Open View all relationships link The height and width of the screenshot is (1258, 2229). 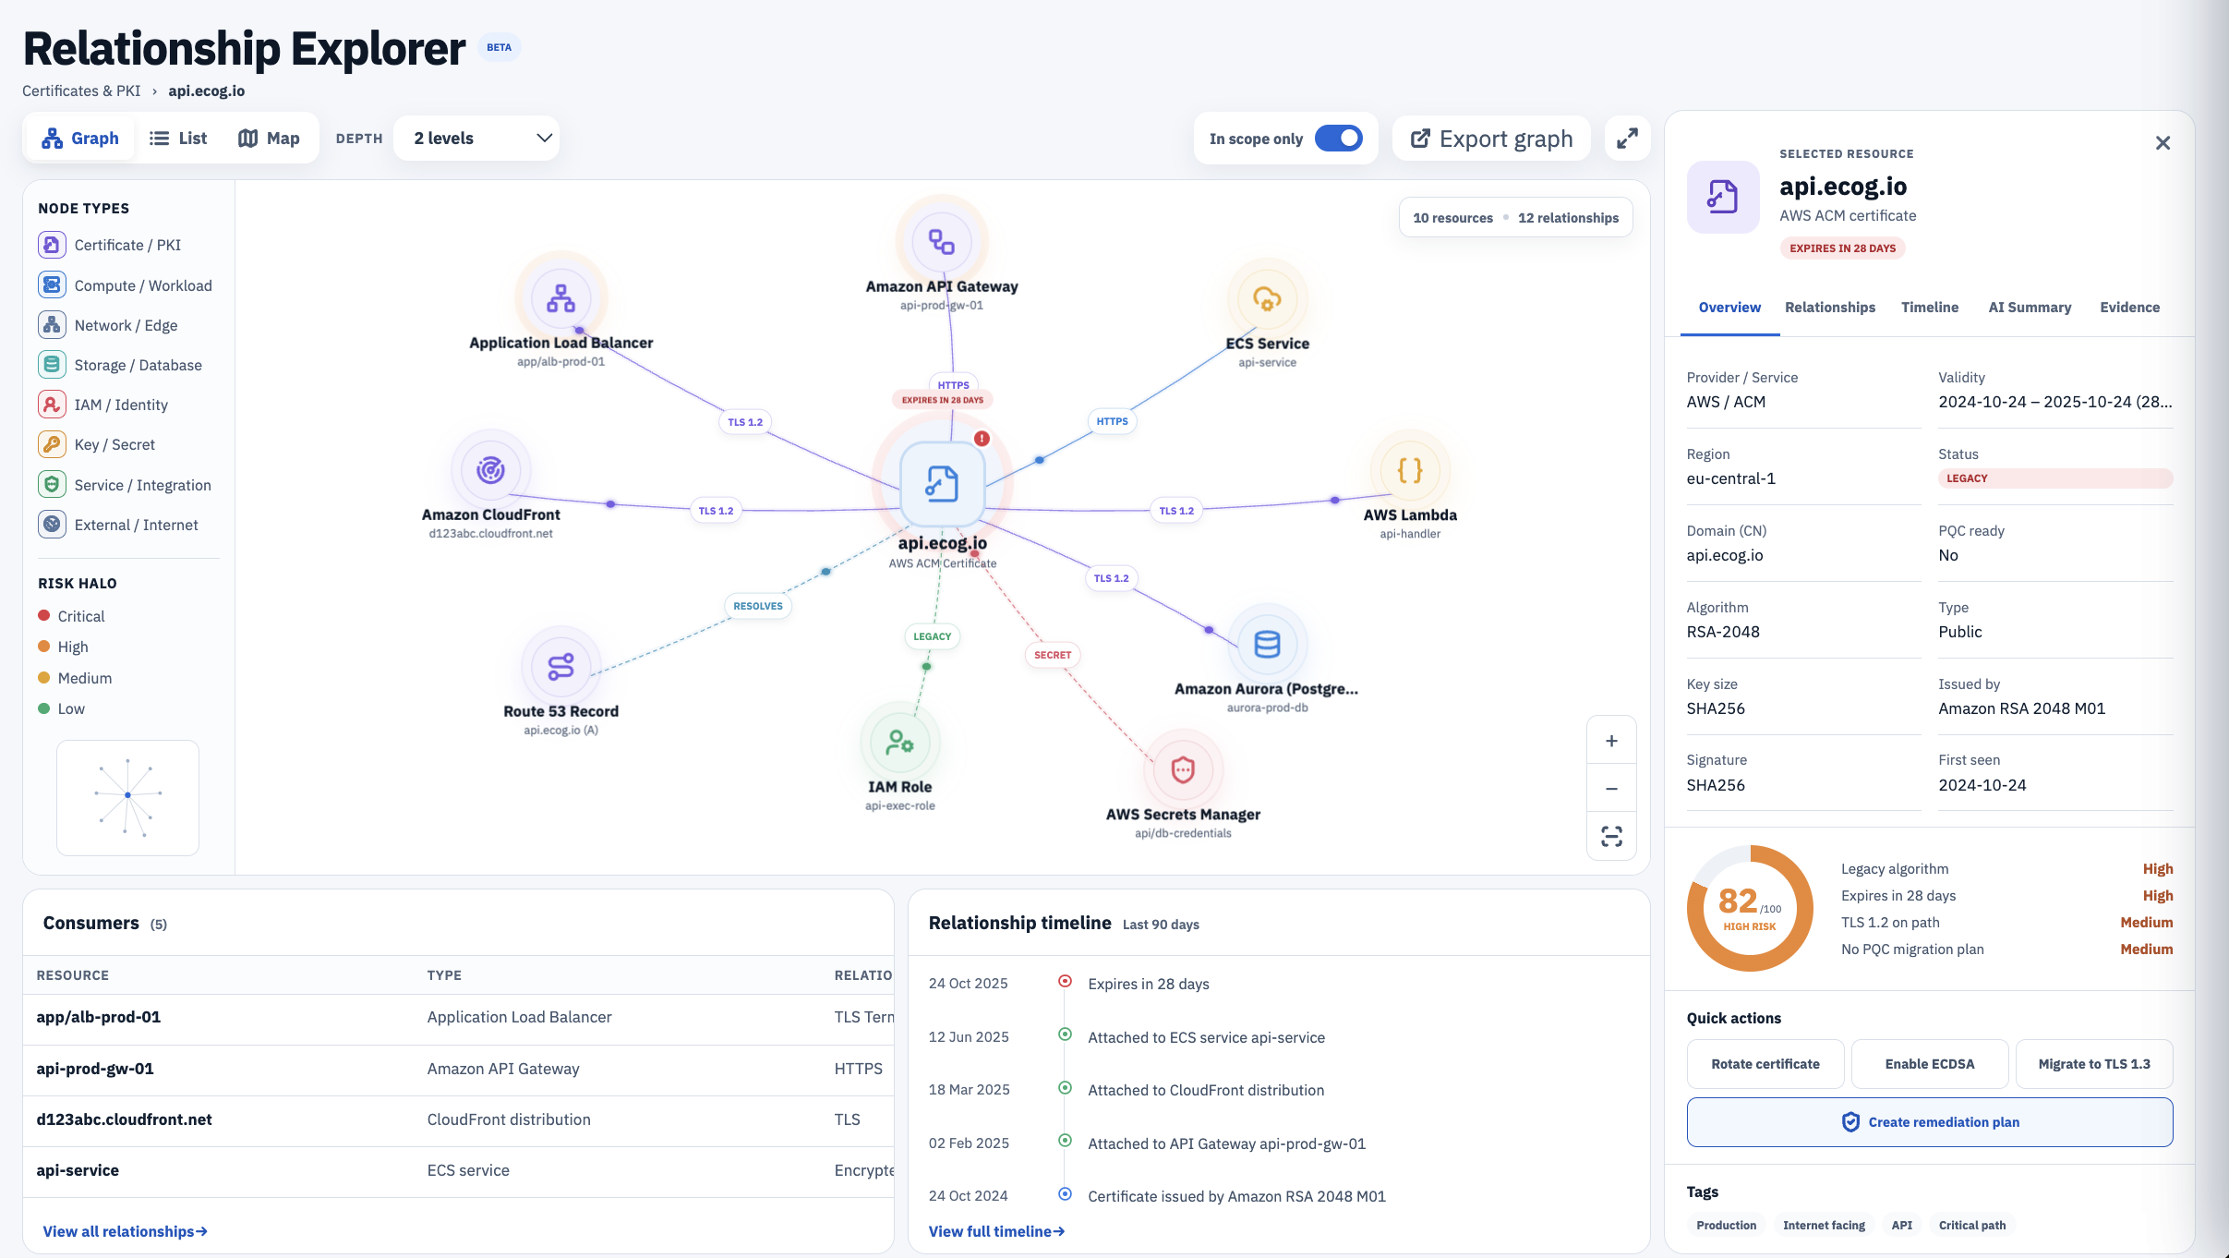coord(125,1231)
